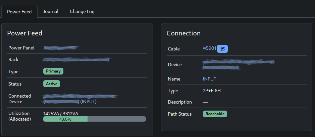This screenshot has height=137, width=315.
Task: Click the Connection card heading
Action: [x=183, y=33]
